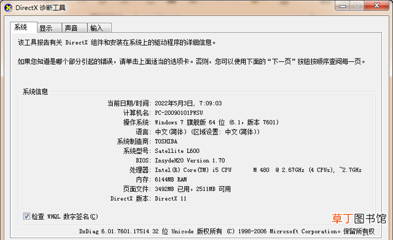Click the 操作系统 label
This screenshot has width=393, height=240.
(x=137, y=122)
